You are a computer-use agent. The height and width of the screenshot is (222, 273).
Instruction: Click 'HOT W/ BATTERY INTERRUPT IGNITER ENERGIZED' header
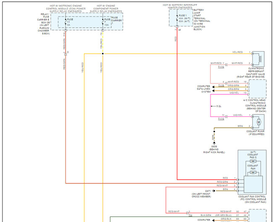click(180, 6)
